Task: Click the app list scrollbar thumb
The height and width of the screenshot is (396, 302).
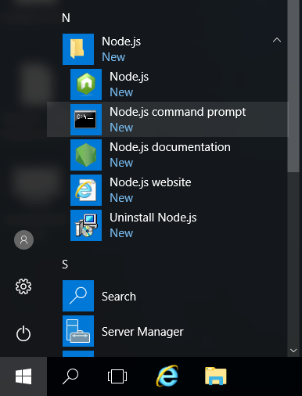Action: pos(293,86)
